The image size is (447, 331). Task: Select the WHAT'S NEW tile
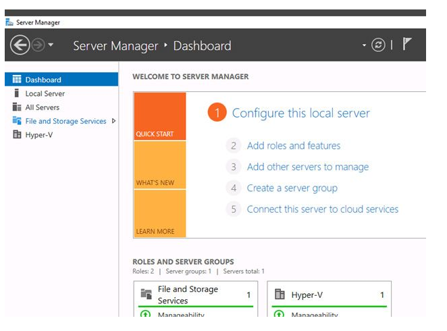point(160,165)
